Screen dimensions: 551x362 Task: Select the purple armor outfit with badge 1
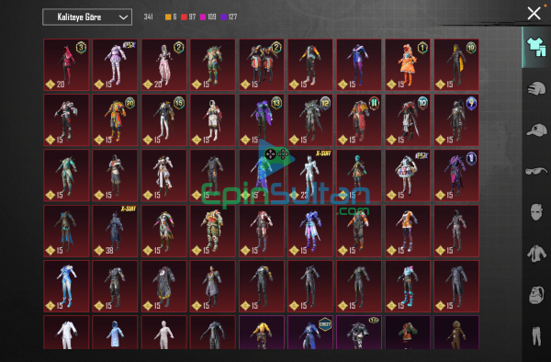(x=456, y=175)
